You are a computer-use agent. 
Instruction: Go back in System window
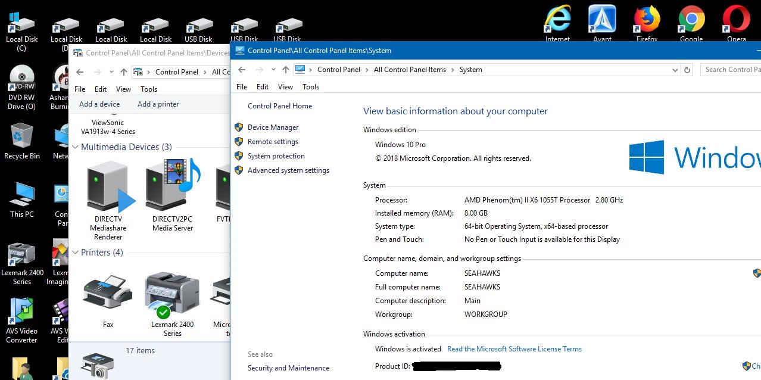coord(242,70)
